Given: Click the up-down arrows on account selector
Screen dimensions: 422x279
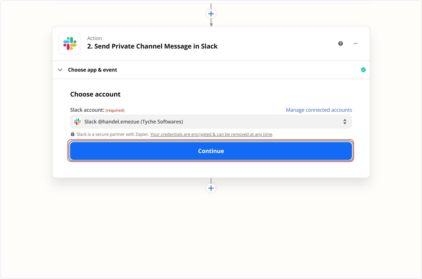Looking at the screenshot, I should click(x=345, y=122).
